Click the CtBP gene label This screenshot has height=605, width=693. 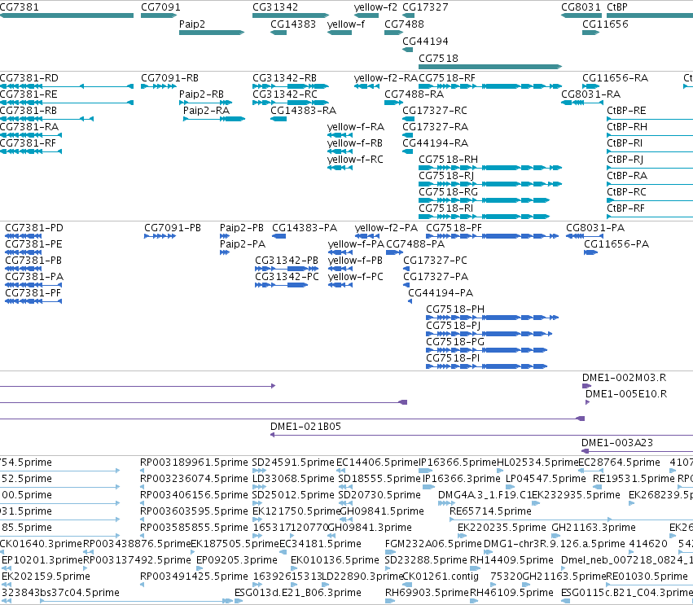tap(617, 7)
